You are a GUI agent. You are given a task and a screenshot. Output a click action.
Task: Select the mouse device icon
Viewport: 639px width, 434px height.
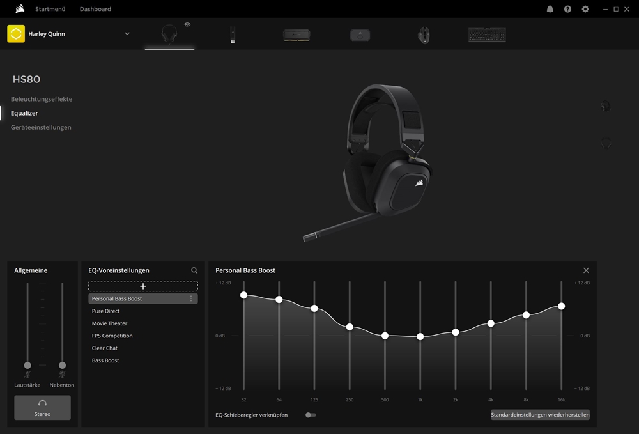click(424, 35)
